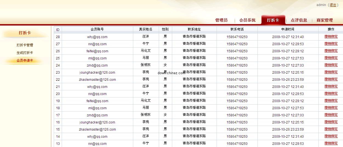Click the 性别 column header
The height and width of the screenshot is (147, 343).
tap(165, 29)
